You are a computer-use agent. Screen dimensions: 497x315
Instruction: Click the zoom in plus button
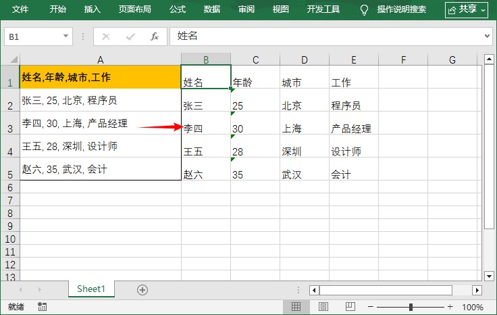click(x=450, y=307)
